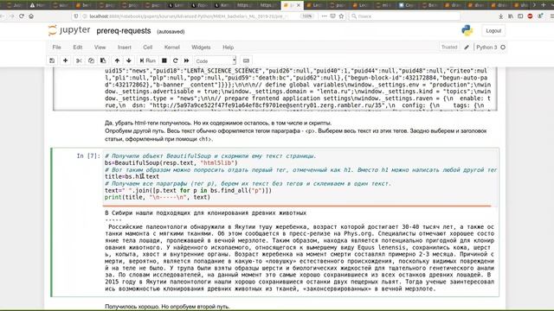Reset the 110% zoom level badge
The width and height of the screenshot is (554, 311).
point(306,16)
